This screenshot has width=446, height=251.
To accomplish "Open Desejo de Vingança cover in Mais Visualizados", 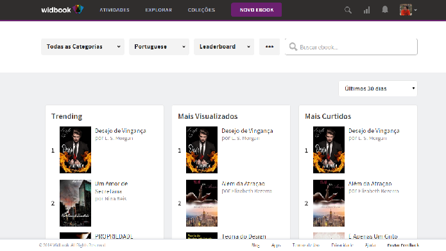I will [202, 150].
